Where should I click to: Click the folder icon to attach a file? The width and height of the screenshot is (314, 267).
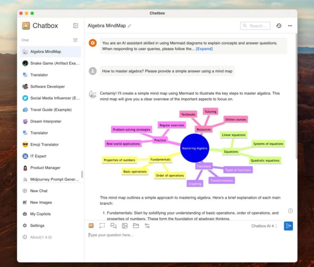coord(136,226)
